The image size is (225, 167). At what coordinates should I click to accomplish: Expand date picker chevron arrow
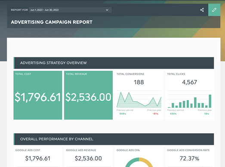point(107,10)
